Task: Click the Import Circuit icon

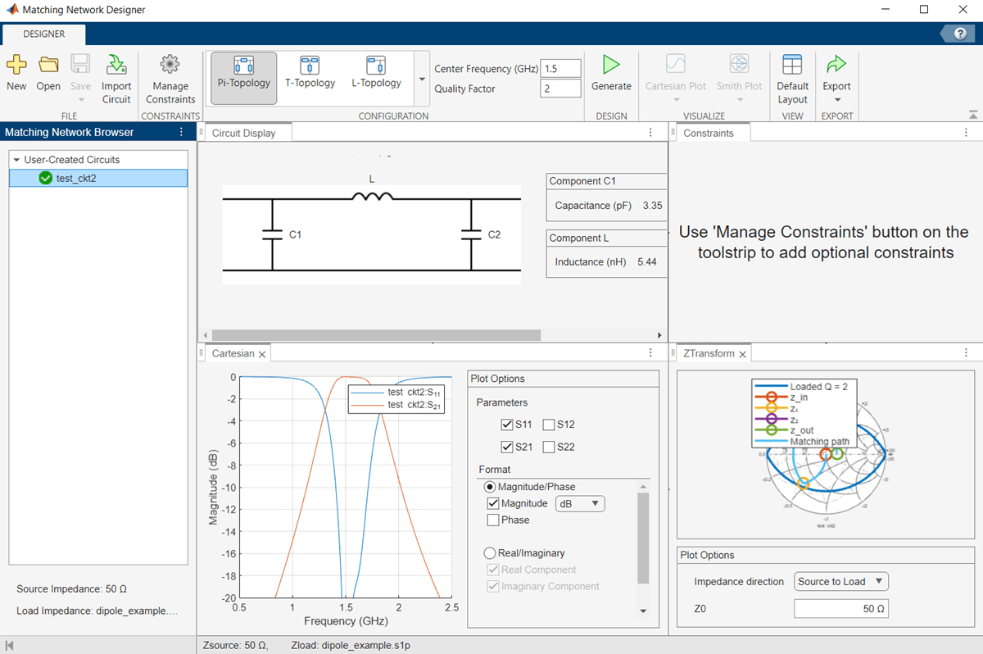Action: [x=116, y=66]
